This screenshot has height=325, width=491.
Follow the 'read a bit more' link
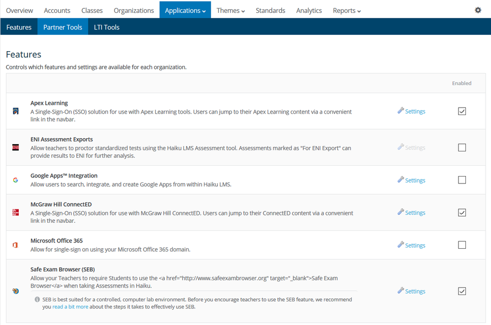tap(70, 307)
